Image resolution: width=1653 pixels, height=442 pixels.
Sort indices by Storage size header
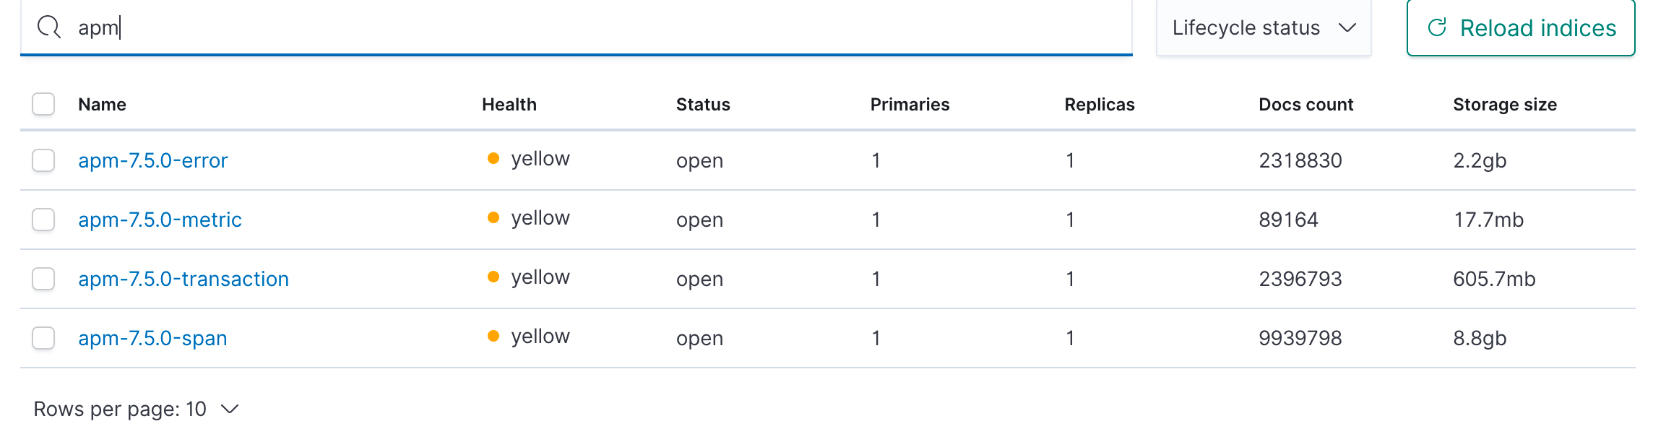(x=1504, y=105)
